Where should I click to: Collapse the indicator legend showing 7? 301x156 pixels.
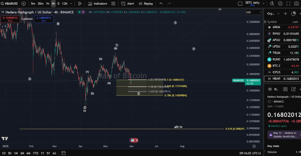pyautogui.click(x=4, y=26)
